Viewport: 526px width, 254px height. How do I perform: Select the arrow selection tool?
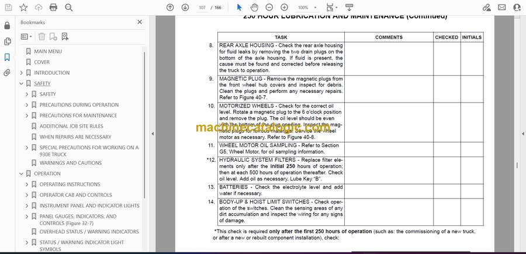(x=239, y=8)
